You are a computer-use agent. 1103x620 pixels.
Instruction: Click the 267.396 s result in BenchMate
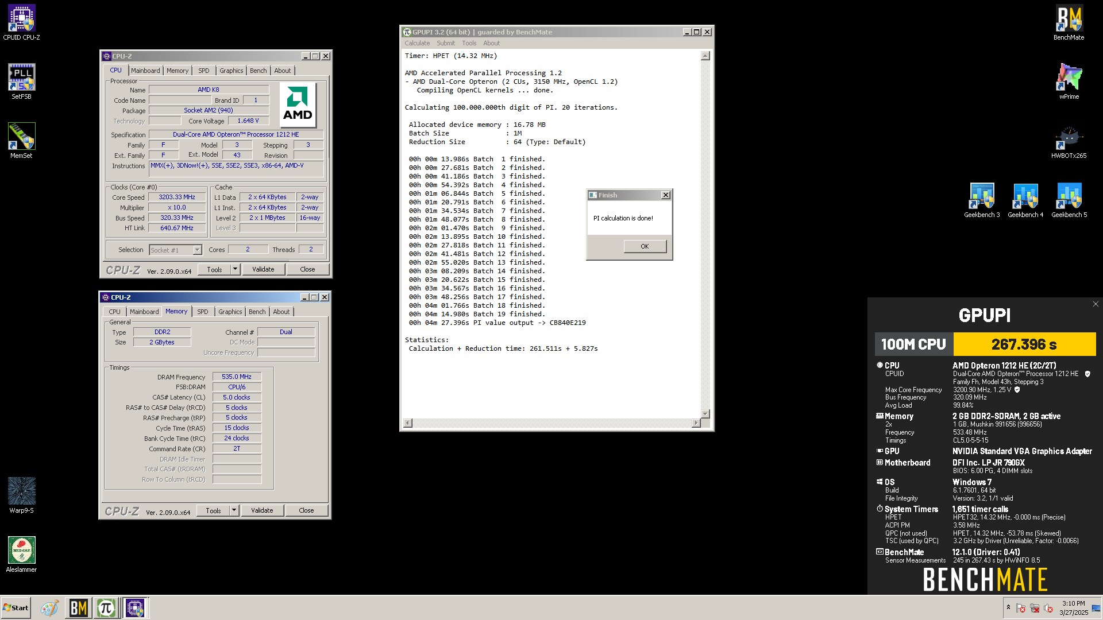tap(1024, 344)
